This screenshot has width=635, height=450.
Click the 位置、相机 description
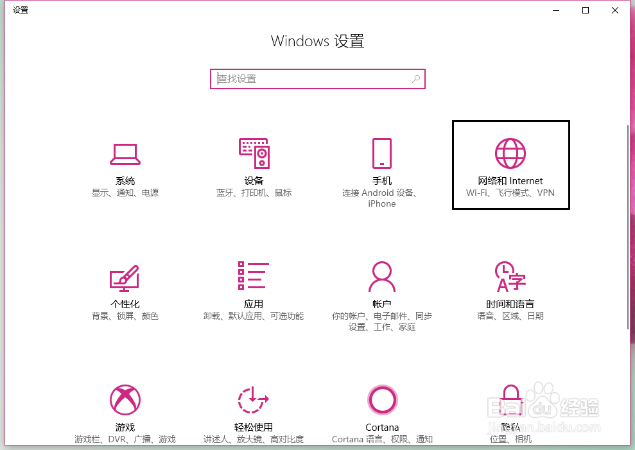pyautogui.click(x=510, y=440)
